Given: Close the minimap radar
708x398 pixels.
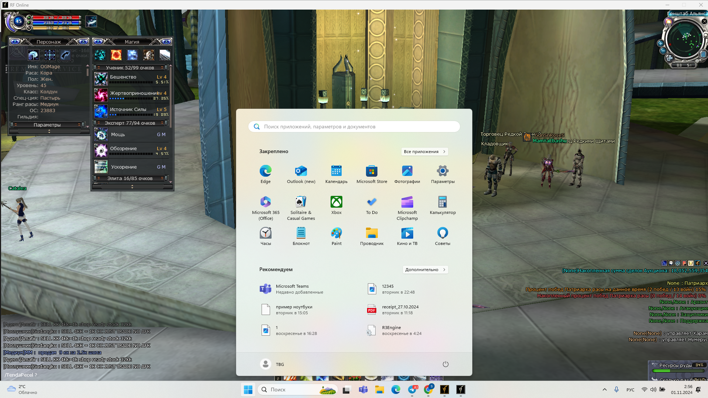Looking at the screenshot, I should coord(704,21).
